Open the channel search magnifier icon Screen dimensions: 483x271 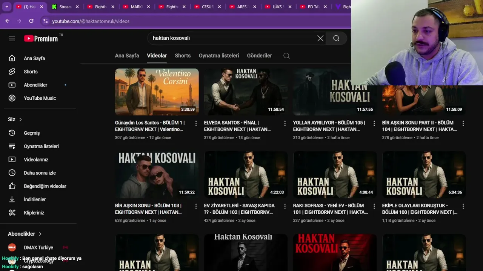click(x=286, y=56)
